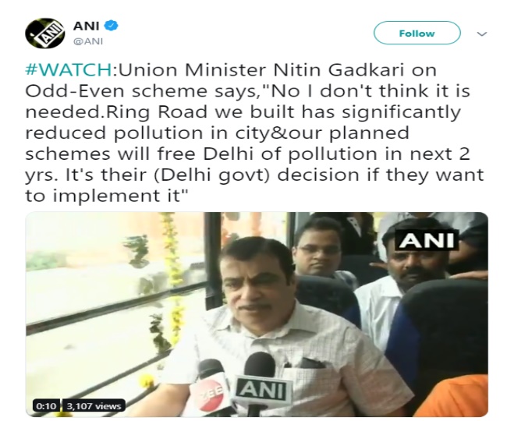Screen dimensions: 507x421
Task: Open the ANI profile avatar
Action: coord(45,34)
